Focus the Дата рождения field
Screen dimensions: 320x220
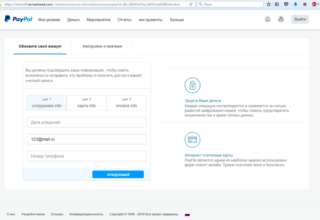pyautogui.click(x=86, y=122)
